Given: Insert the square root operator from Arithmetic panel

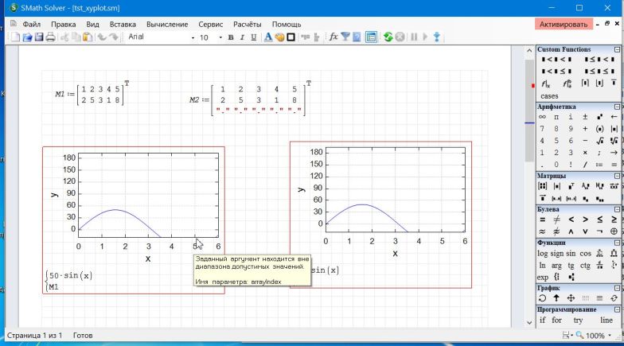Looking at the screenshot, I should [x=600, y=140].
